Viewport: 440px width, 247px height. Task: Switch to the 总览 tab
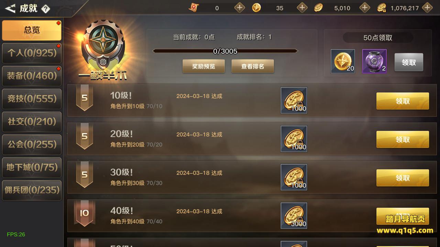32,30
